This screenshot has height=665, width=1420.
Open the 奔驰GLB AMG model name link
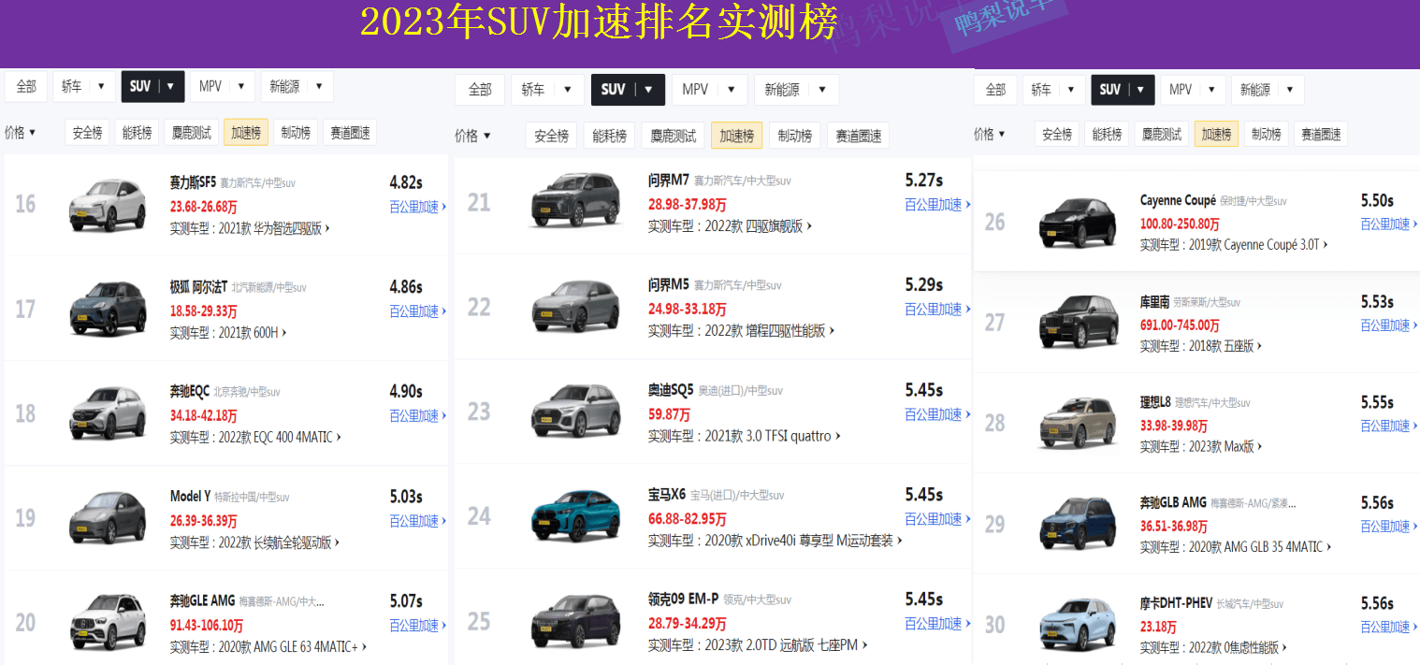pyautogui.click(x=1173, y=503)
